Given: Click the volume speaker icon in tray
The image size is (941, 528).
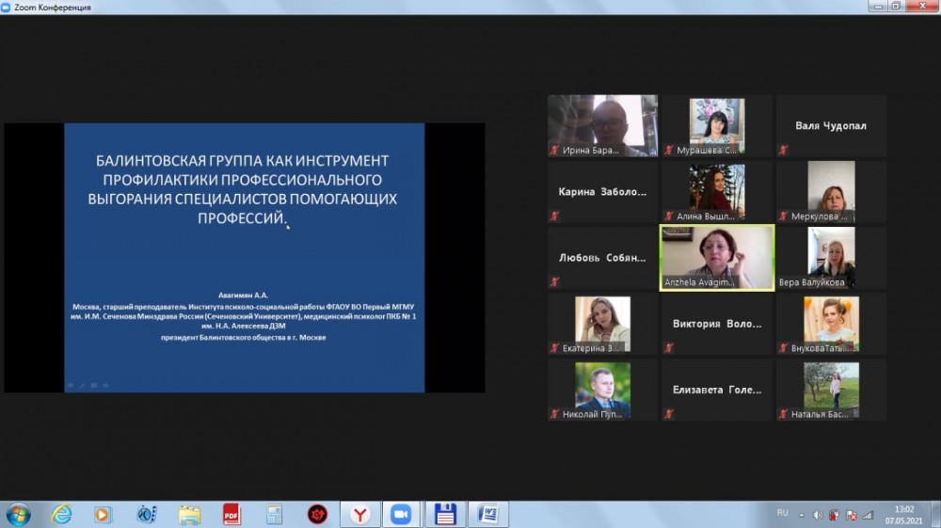Looking at the screenshot, I should pos(818,515).
